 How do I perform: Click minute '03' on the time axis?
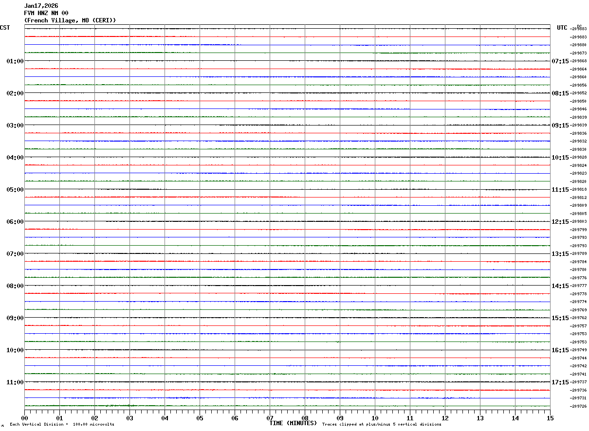(x=129, y=418)
